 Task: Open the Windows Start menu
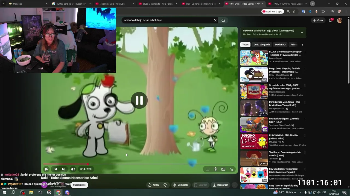(4, 192)
